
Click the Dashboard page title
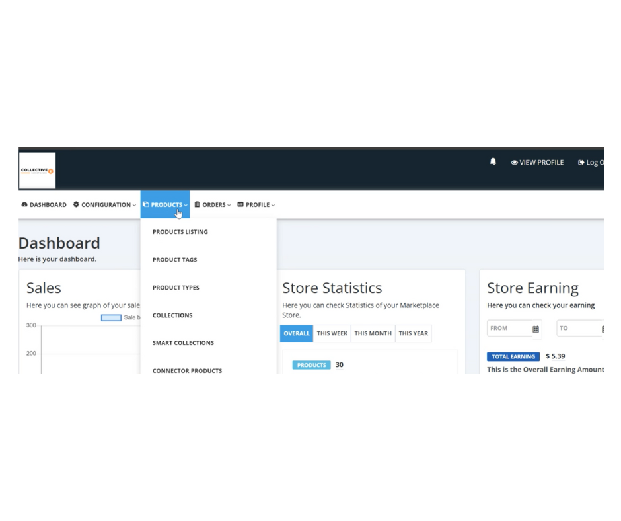59,243
